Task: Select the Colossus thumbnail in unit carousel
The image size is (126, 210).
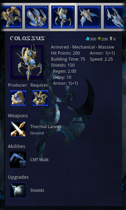Action: pyautogui.click(x=63, y=17)
